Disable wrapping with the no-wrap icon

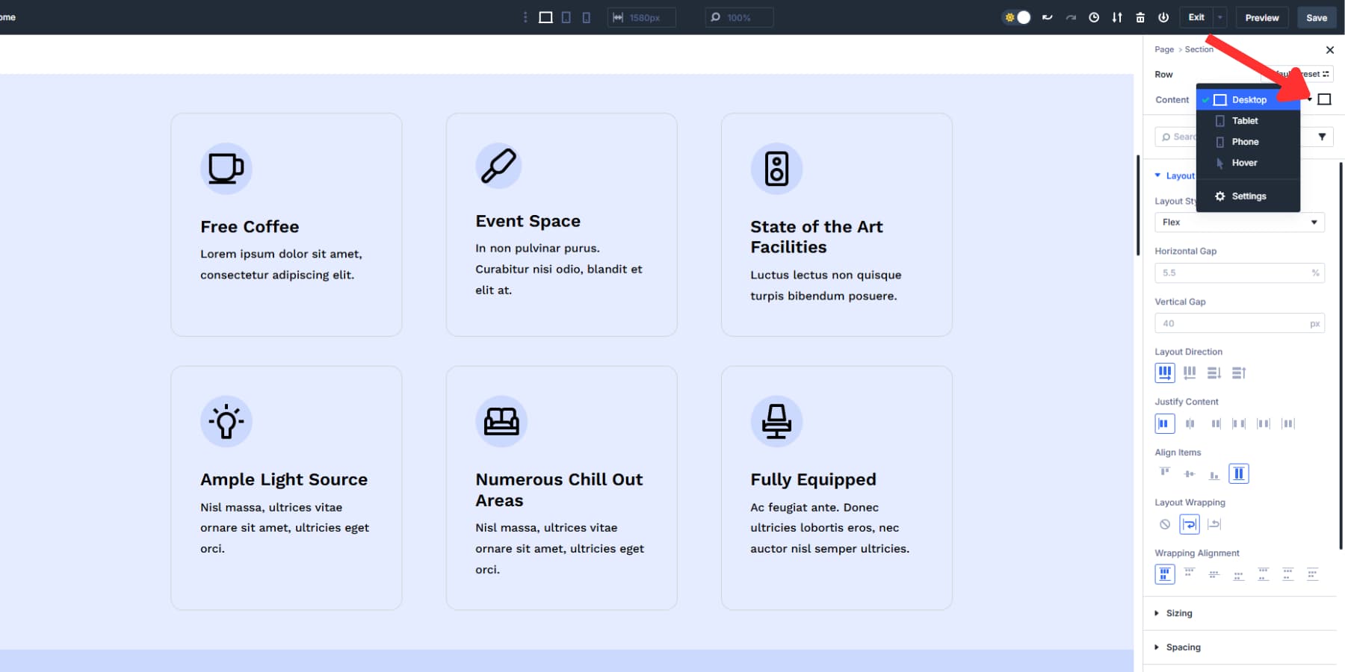click(x=1163, y=523)
